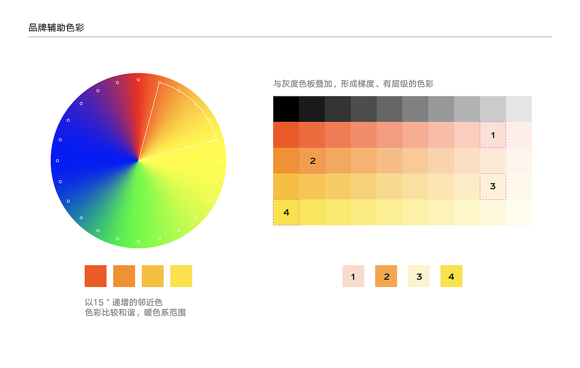Screen dimensions: 580x368
Task: Select the dot marker inside the white wedge outline
Action: point(196,103)
